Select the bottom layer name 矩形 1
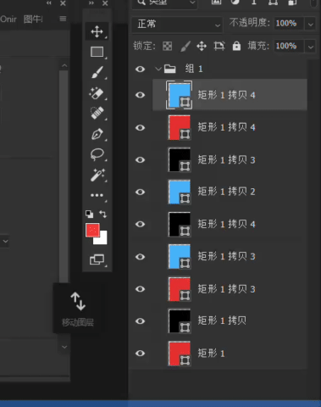This screenshot has width=321, height=407. coord(211,354)
